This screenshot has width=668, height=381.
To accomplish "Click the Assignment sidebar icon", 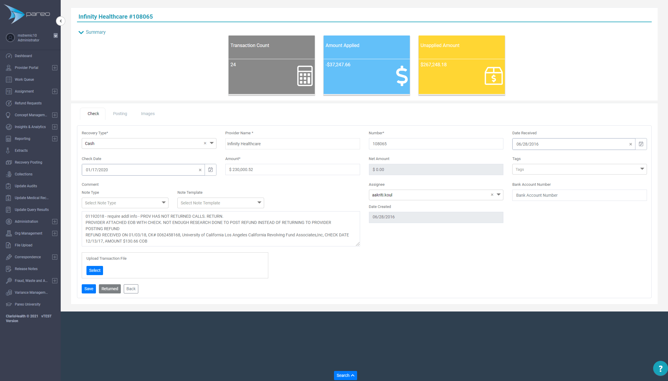I will click(9, 91).
